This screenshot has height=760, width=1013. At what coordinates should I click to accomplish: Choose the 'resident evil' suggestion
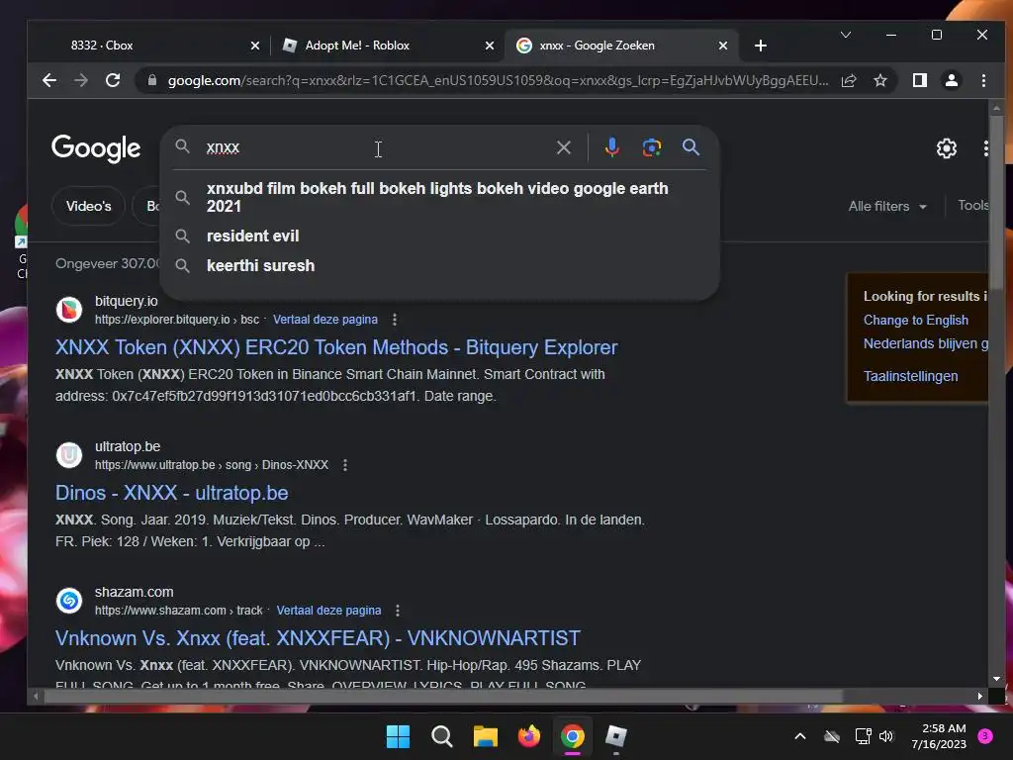pyautogui.click(x=252, y=236)
